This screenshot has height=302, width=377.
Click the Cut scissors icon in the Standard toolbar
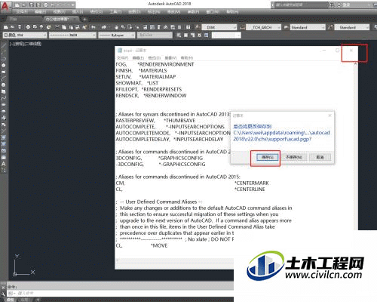coord(57,27)
